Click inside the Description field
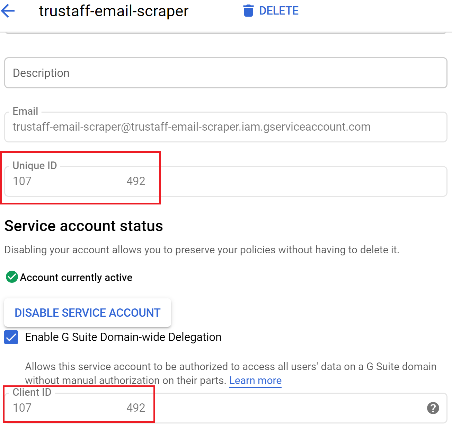This screenshot has width=452, height=437. (x=225, y=73)
